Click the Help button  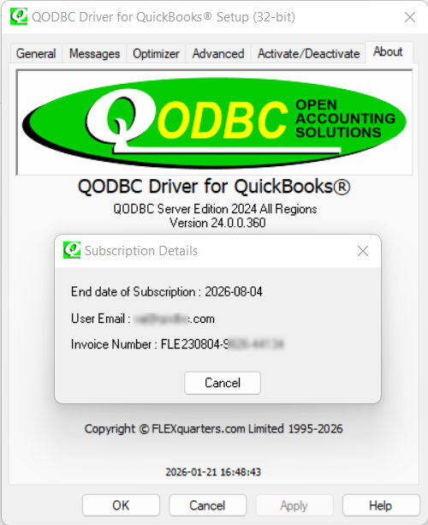[381, 505]
